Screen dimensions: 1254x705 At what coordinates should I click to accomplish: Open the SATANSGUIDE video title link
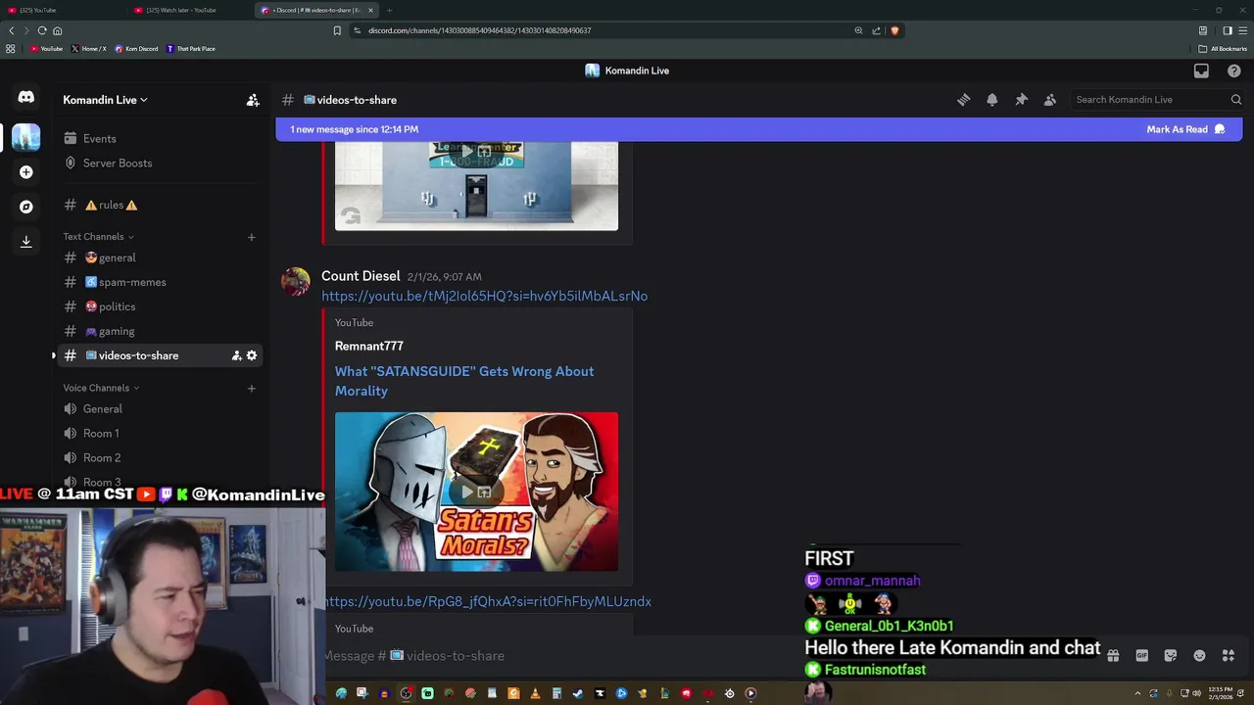pos(464,381)
